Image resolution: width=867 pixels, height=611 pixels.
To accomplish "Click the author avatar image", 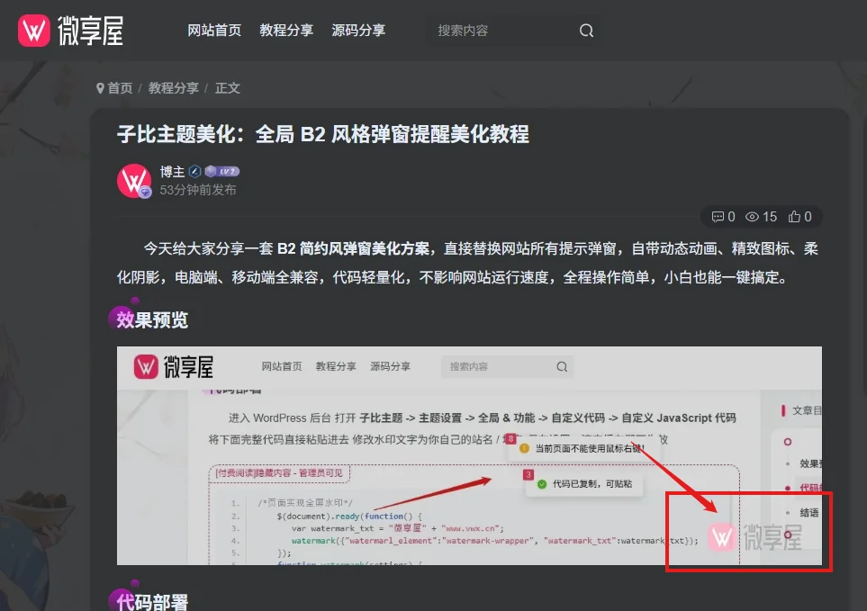I will click(x=134, y=180).
